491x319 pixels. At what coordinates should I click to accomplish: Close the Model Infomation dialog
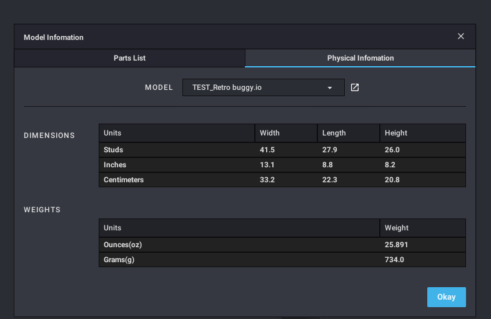pyautogui.click(x=460, y=36)
